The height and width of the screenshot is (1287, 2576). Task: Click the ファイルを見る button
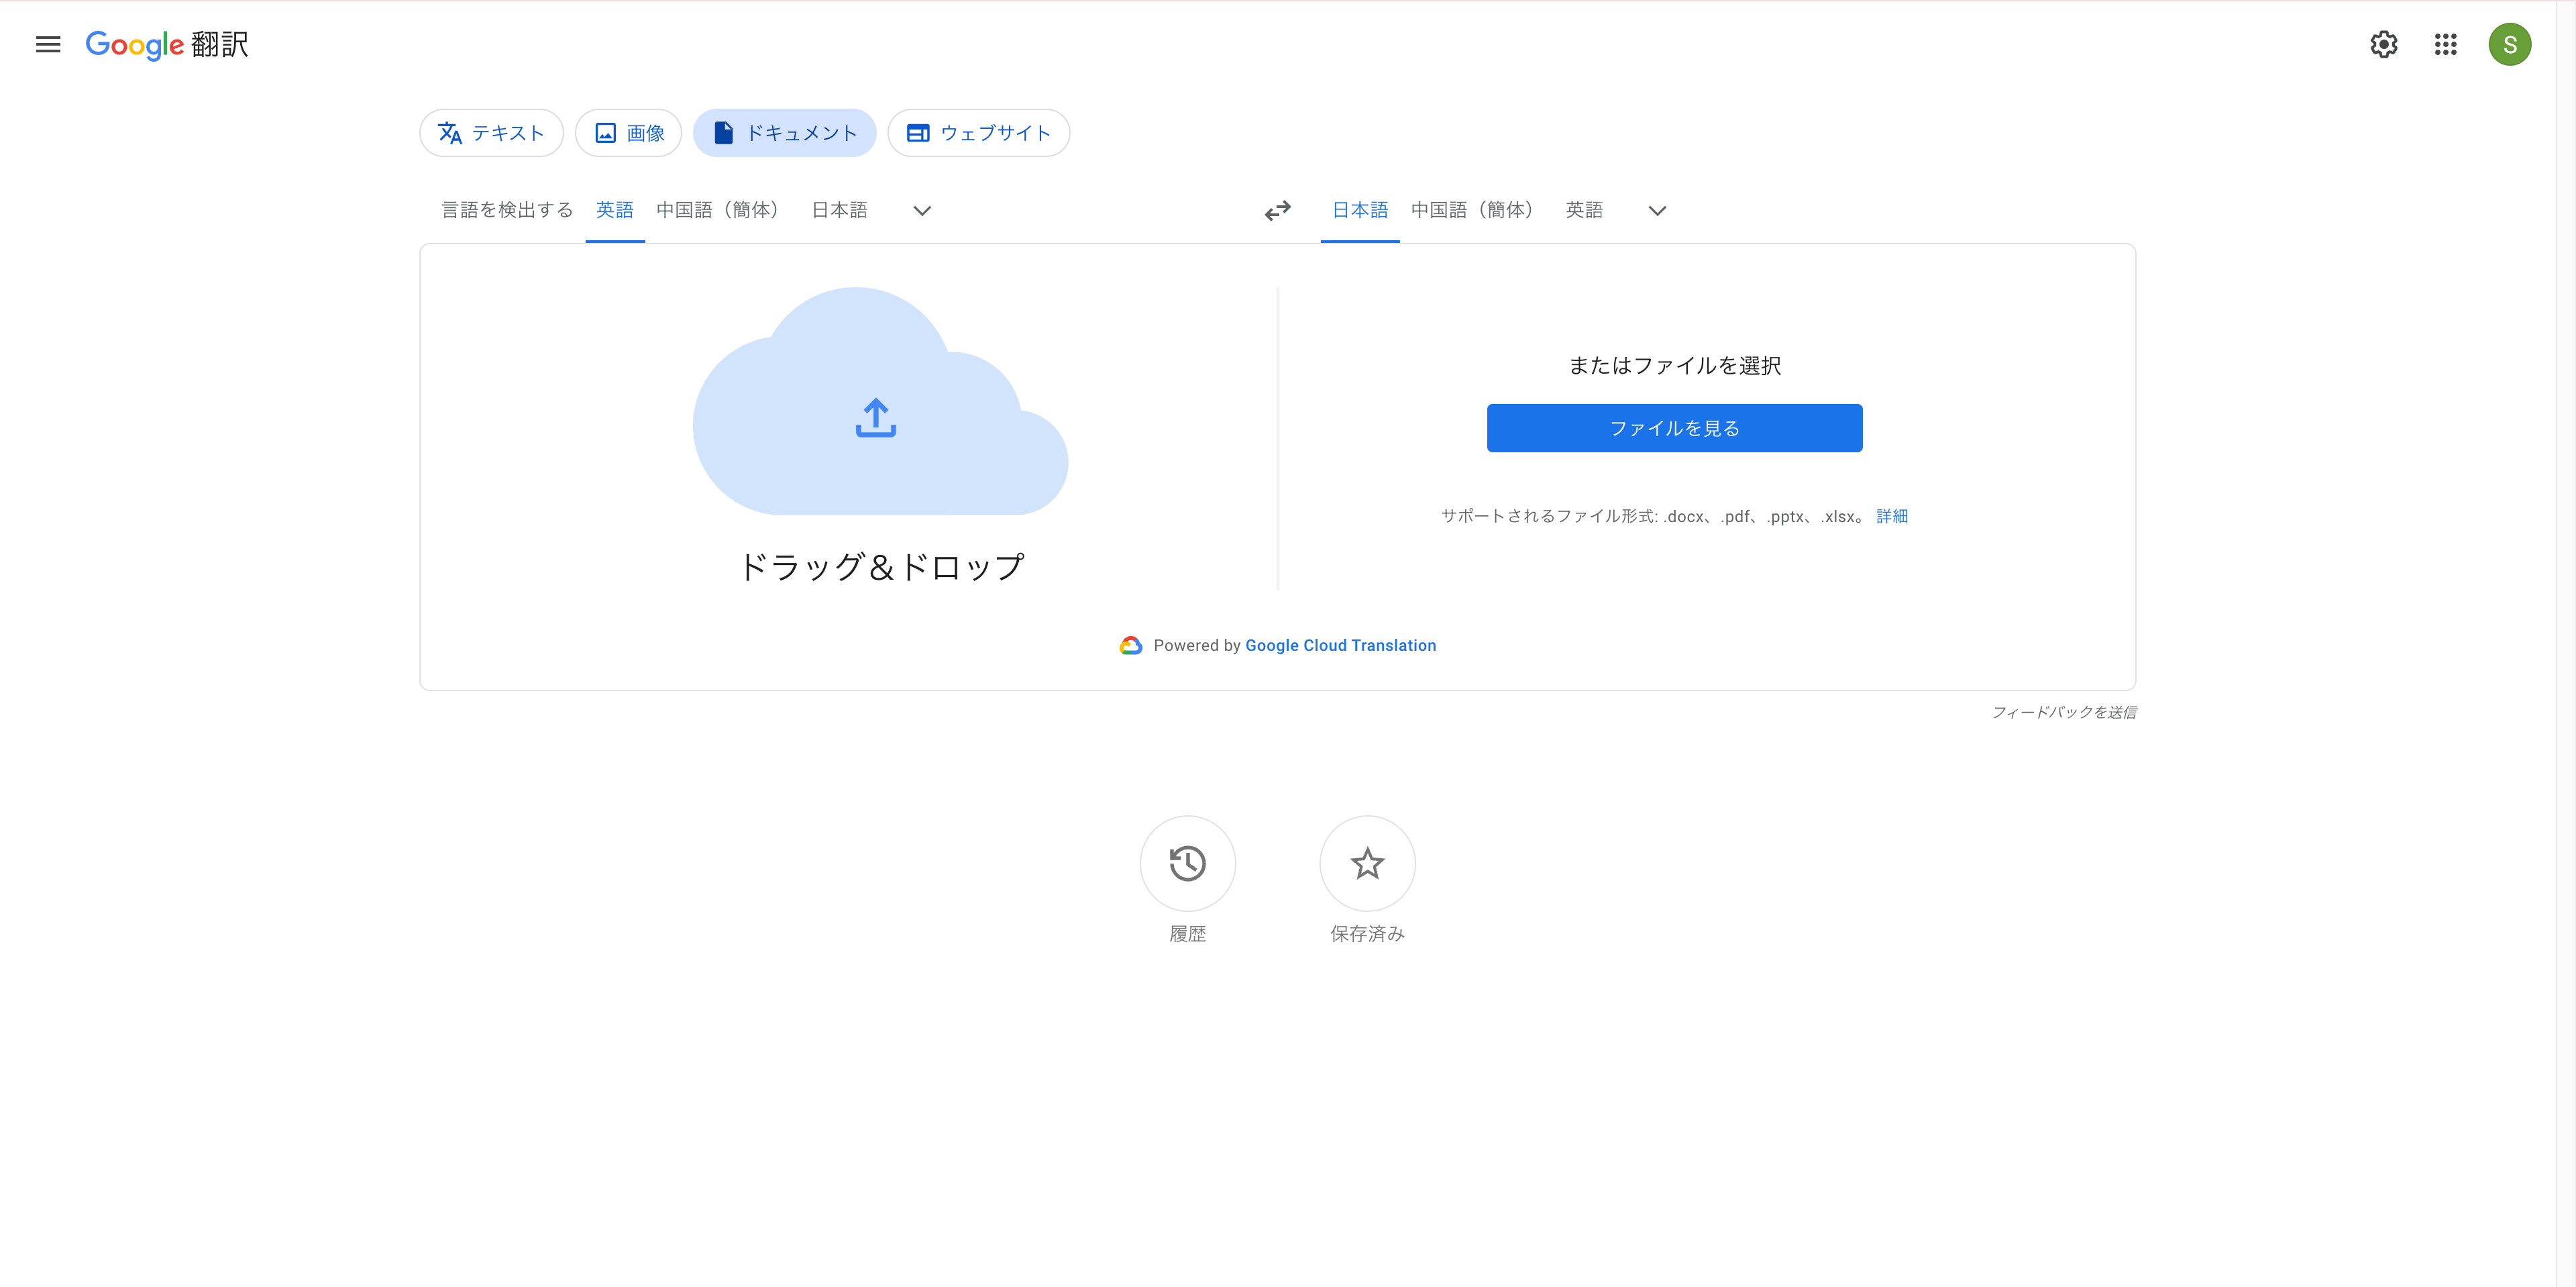[1674, 428]
